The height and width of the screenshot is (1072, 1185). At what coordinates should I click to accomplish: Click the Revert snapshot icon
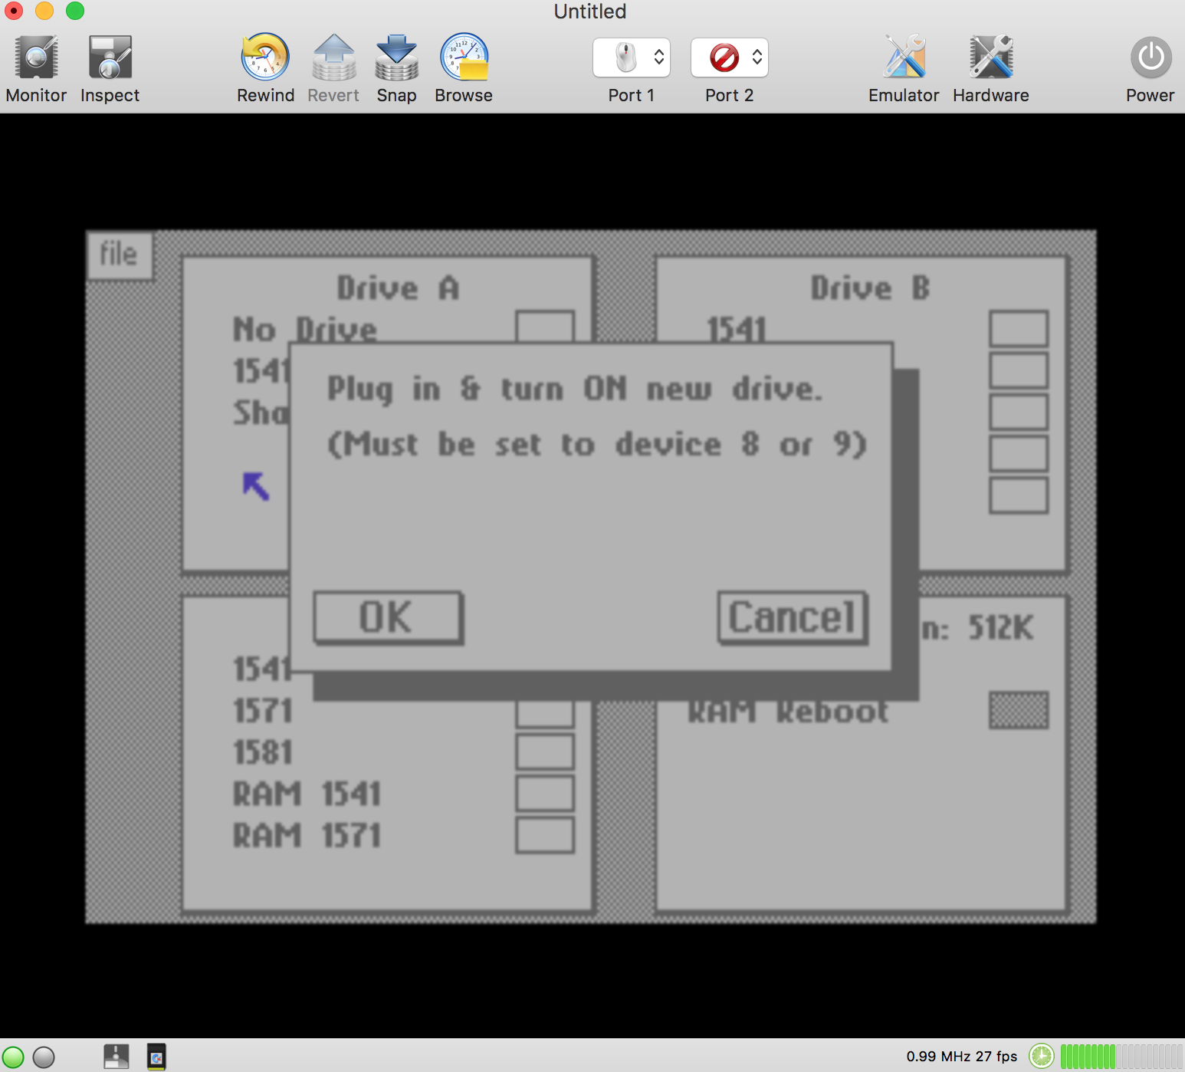333,58
